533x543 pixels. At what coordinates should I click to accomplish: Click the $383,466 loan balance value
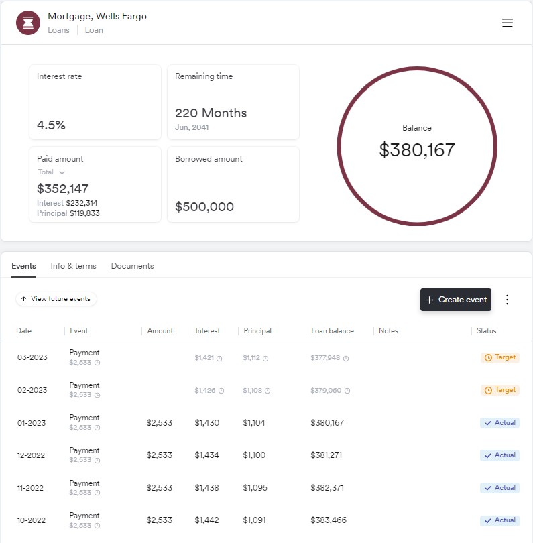click(x=329, y=520)
